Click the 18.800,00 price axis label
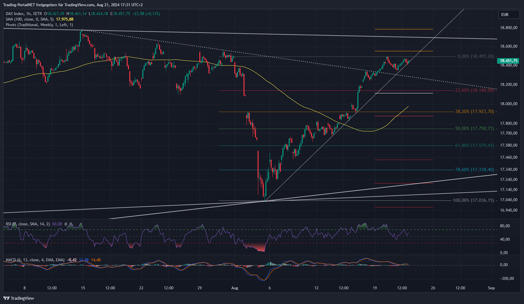 pos(509,28)
